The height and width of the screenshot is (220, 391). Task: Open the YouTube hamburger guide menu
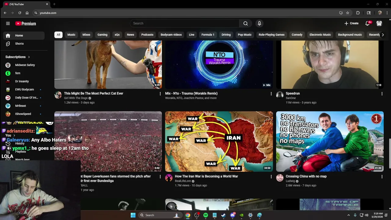(8, 24)
